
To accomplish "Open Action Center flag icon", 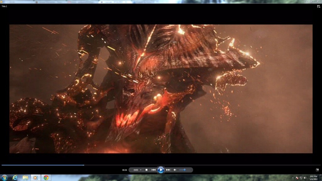I will pyautogui.click(x=297, y=178).
